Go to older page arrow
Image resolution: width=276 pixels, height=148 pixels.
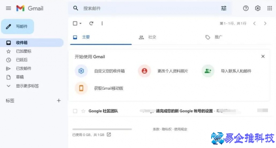[265, 23]
